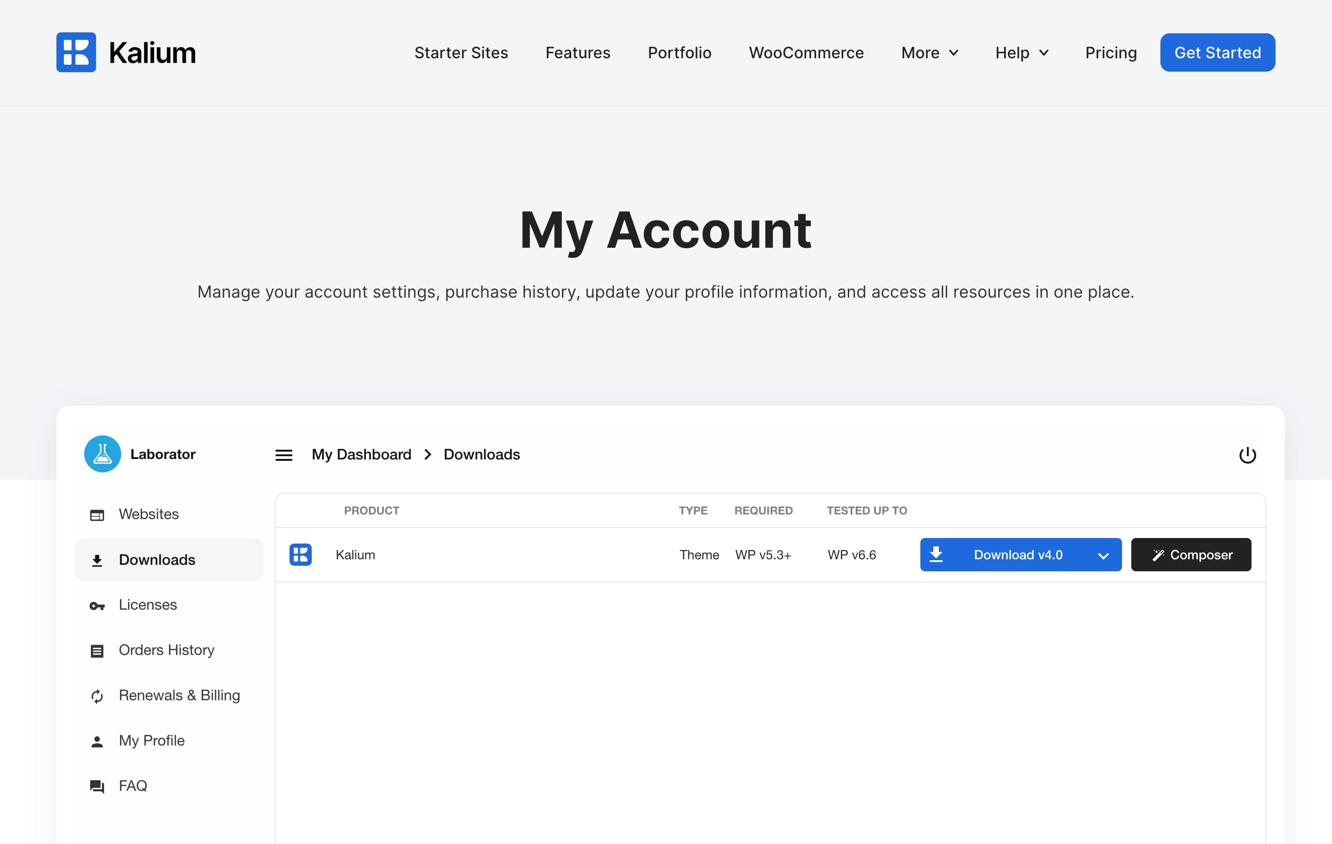Viewport: 1332px width, 844px height.
Task: Expand the More menu dropdown
Action: point(930,53)
